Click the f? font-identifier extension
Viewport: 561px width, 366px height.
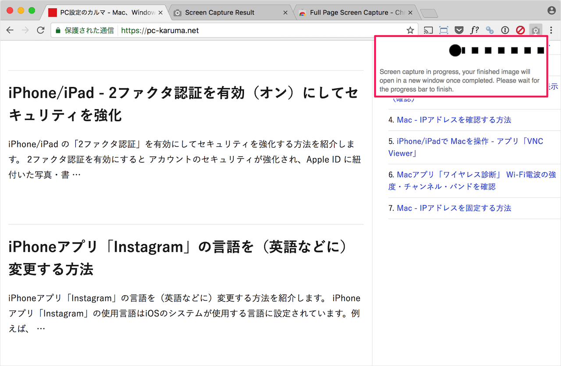tap(474, 30)
